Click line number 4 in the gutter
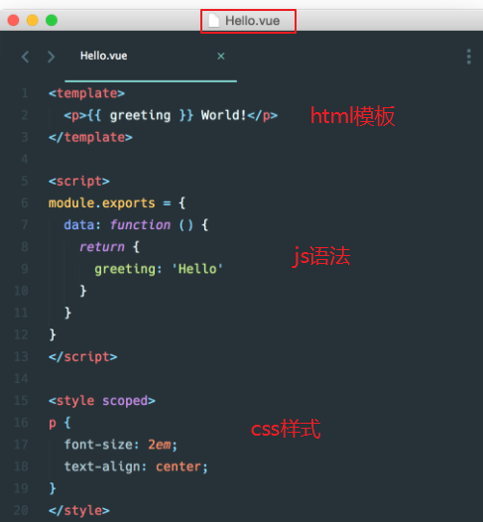The height and width of the screenshot is (522, 483). pyautogui.click(x=24, y=159)
